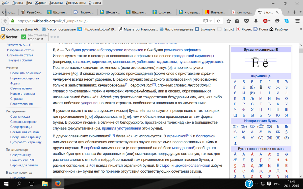303x189 pixels.
Task: Click the bookmarks list icon
Action: pyautogui.click(x=237, y=21)
